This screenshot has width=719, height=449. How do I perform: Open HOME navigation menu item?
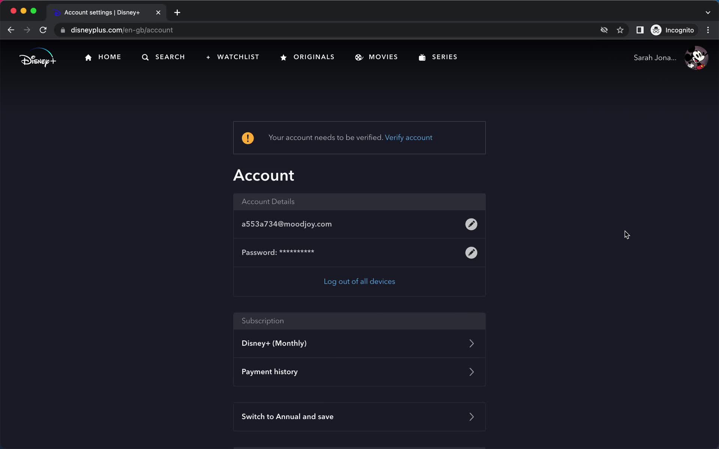(103, 57)
